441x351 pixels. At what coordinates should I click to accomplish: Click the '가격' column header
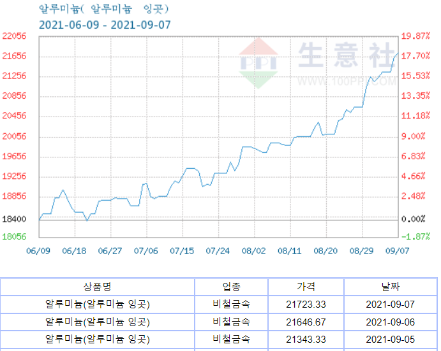point(306,287)
